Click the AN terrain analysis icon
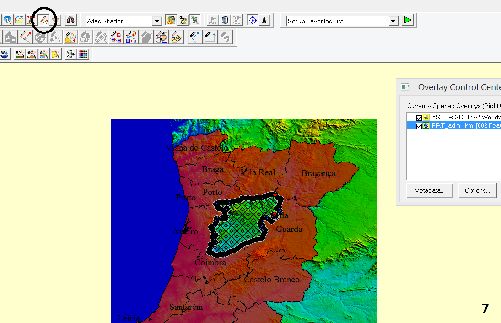Screen dimensions: 501x323 coord(20,54)
